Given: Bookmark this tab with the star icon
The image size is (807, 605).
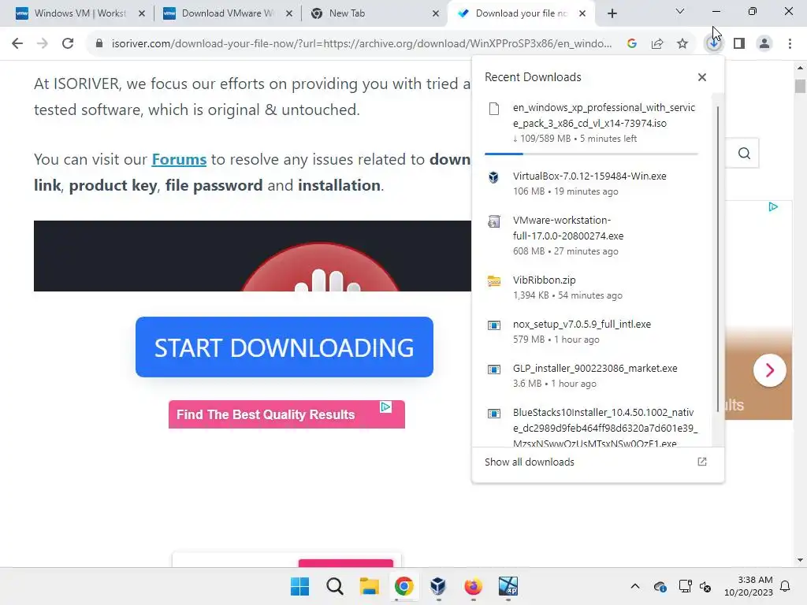Looking at the screenshot, I should 682,44.
